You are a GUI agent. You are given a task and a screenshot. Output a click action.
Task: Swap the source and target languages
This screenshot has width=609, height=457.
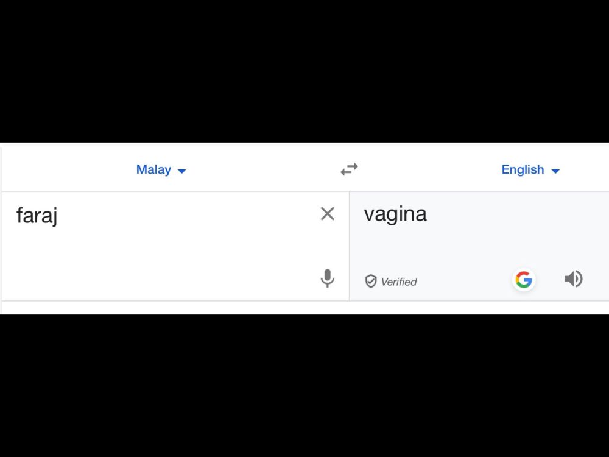pyautogui.click(x=350, y=169)
